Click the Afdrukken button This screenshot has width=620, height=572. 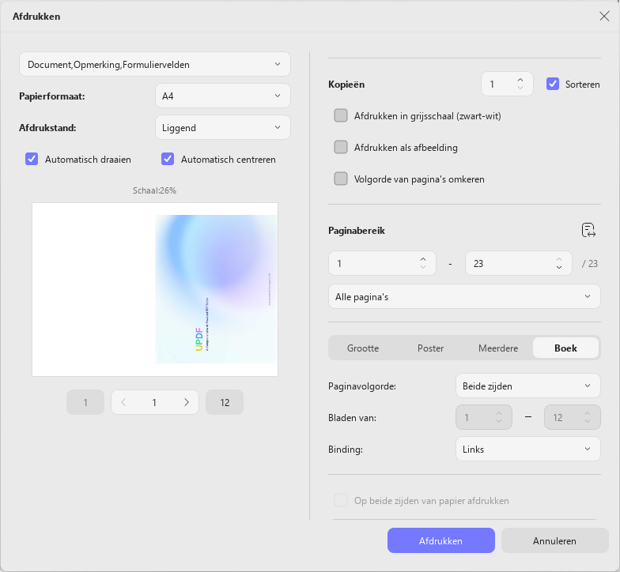(x=441, y=540)
